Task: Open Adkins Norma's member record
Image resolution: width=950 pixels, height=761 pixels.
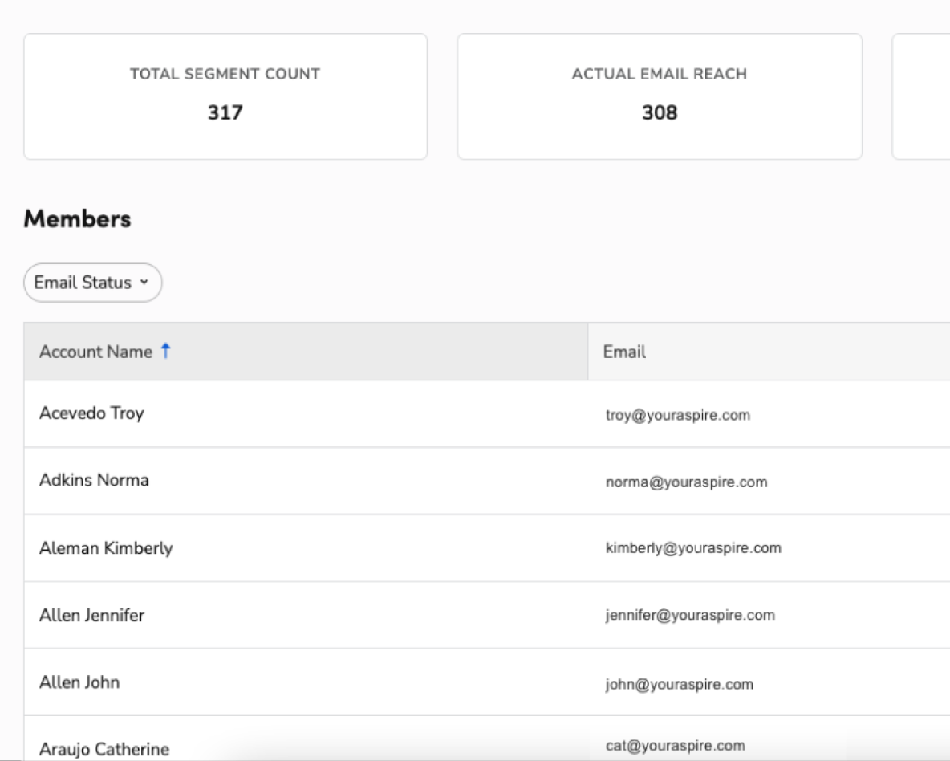Action: 94,480
